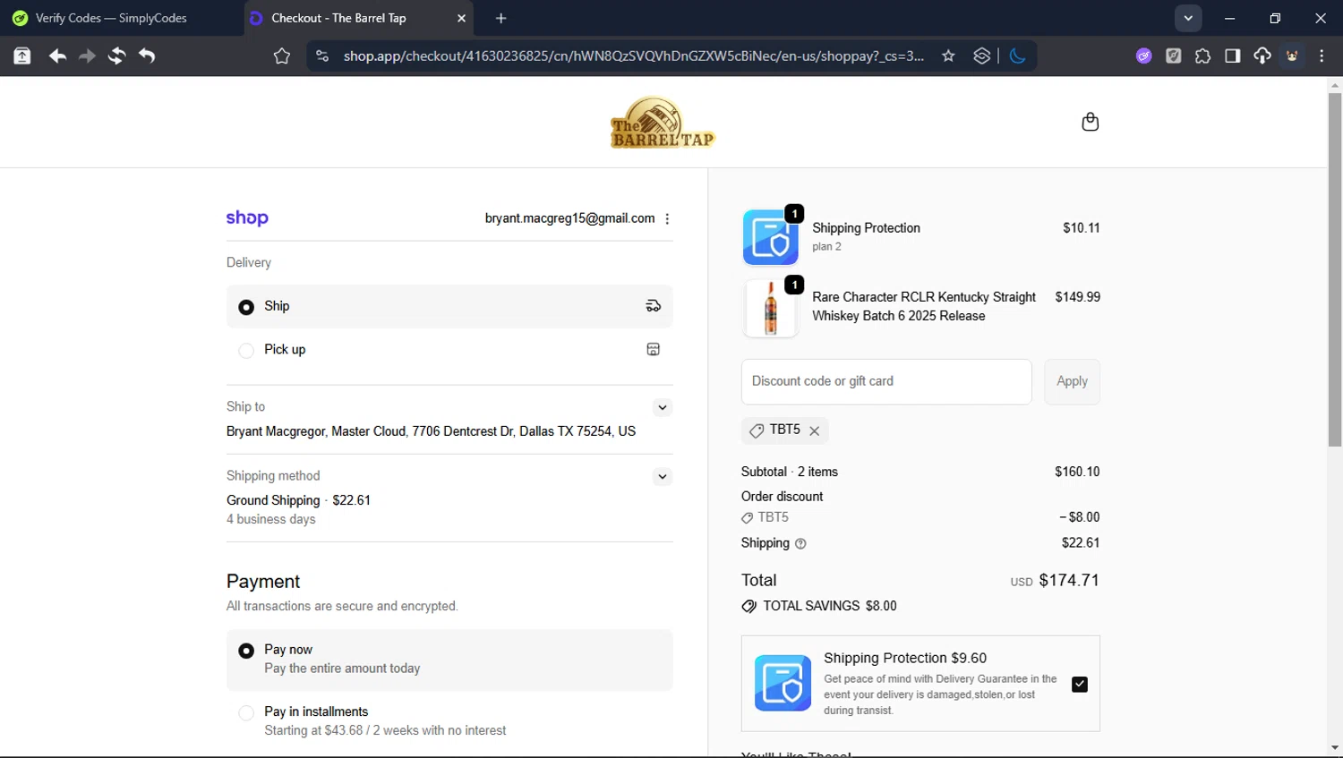Select the Ship delivery option
This screenshot has height=758, width=1343.
tap(449, 306)
